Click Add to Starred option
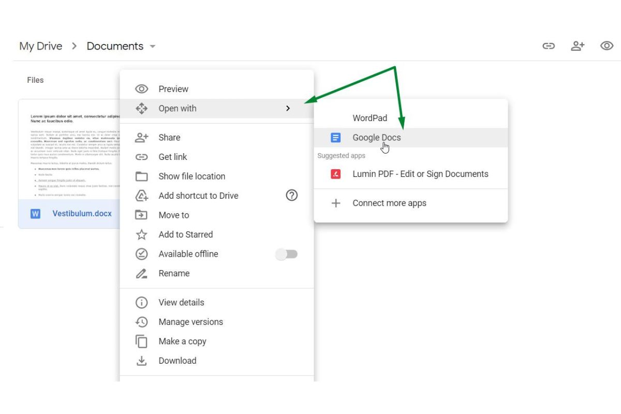Viewport: 621px width, 414px height. point(185,234)
